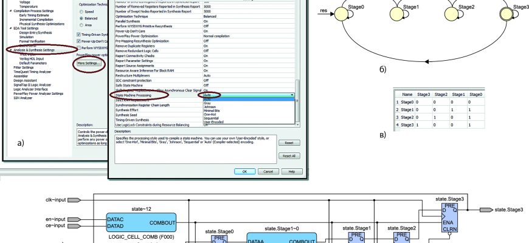
Task: Choose the Area optimization radio button
Action: pyautogui.click(x=82, y=26)
